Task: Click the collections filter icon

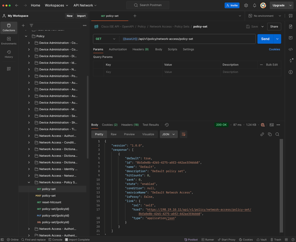Action: [x=31, y=25]
